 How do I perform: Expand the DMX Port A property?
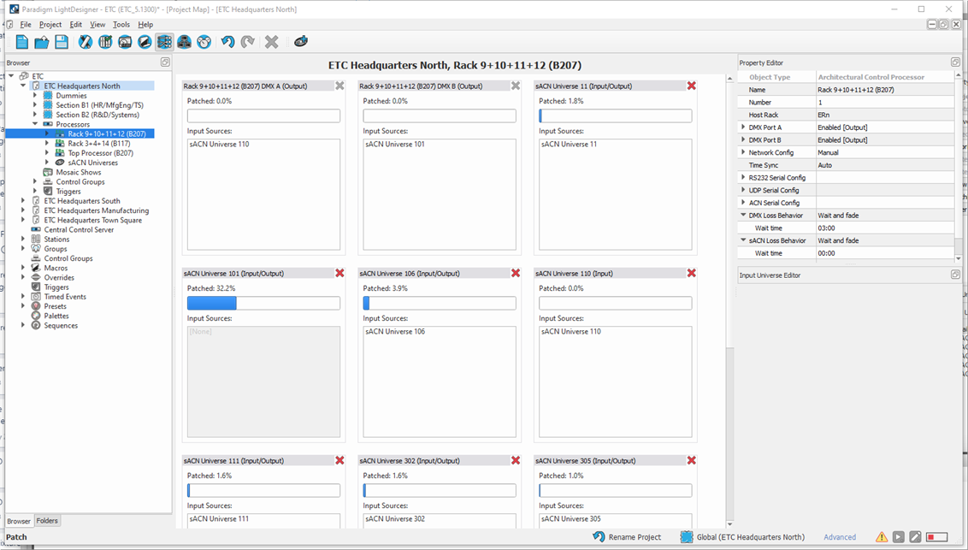pos(743,127)
